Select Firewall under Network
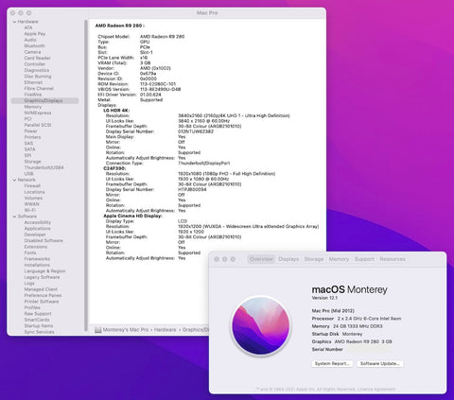This screenshot has width=454, height=400. [32, 186]
